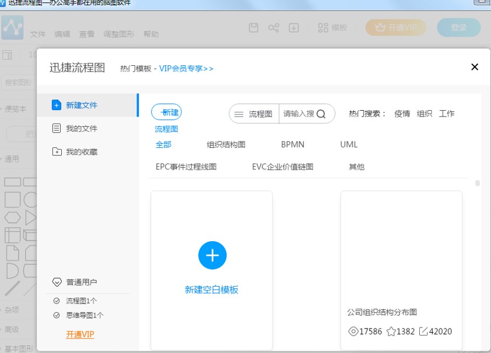Click the edit-use icon beside 42020

423,331
